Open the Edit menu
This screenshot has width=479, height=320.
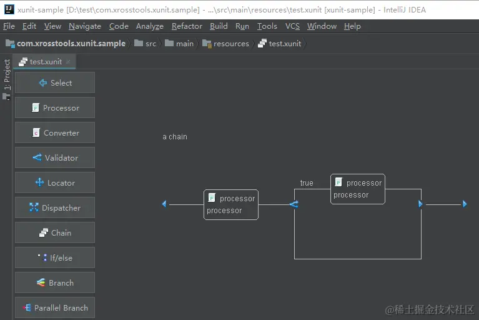click(x=29, y=26)
